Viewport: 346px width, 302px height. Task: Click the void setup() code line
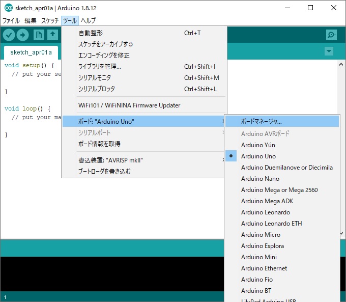[30, 65]
